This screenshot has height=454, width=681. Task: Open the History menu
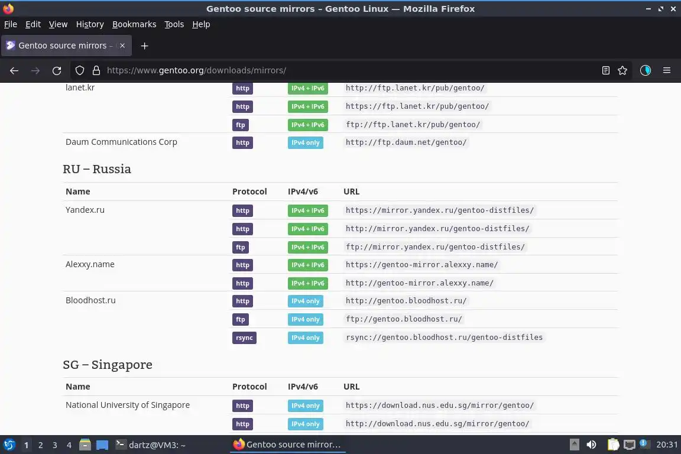point(90,24)
